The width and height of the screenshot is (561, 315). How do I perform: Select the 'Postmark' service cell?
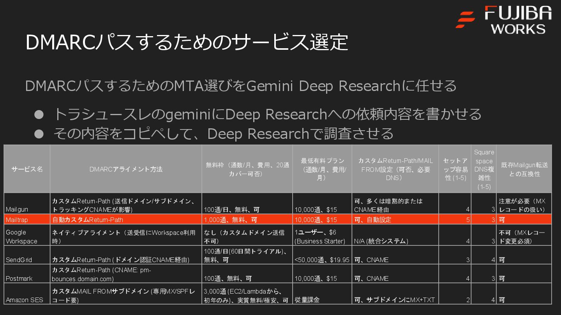coord(27,274)
